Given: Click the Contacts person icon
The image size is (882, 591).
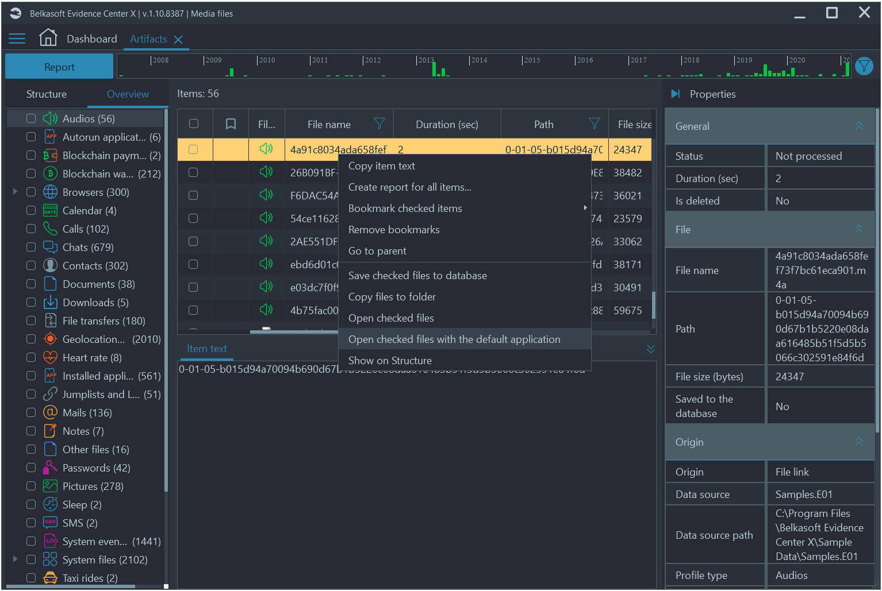Looking at the screenshot, I should point(51,265).
